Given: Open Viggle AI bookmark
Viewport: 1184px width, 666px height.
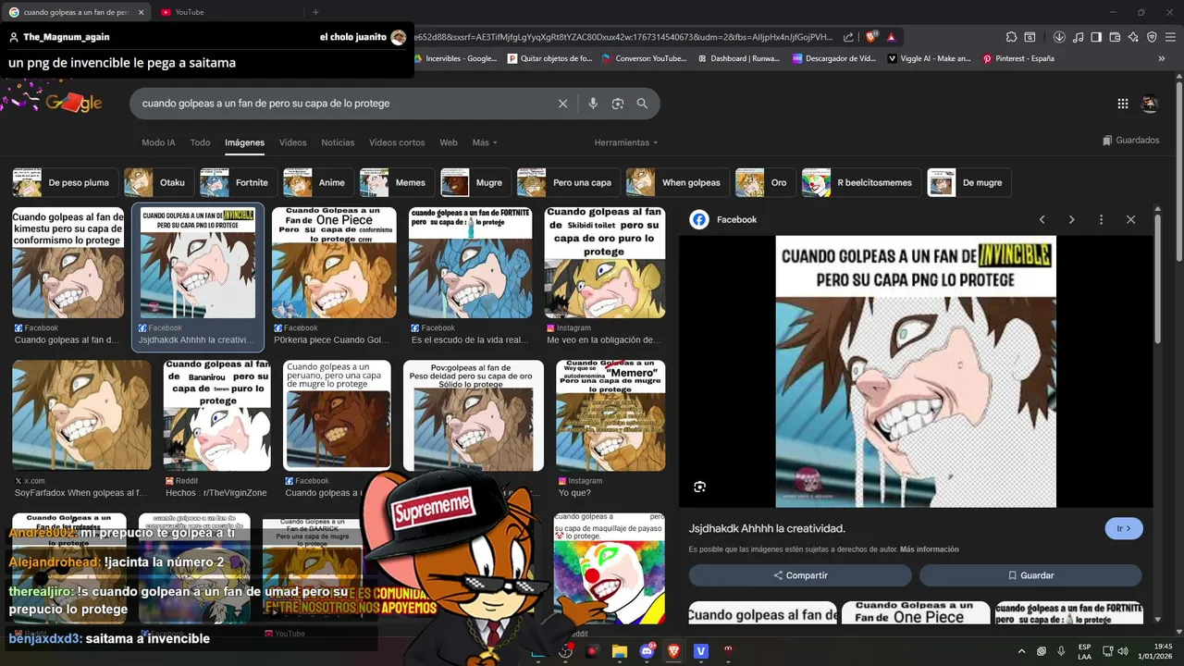Looking at the screenshot, I should coord(930,58).
